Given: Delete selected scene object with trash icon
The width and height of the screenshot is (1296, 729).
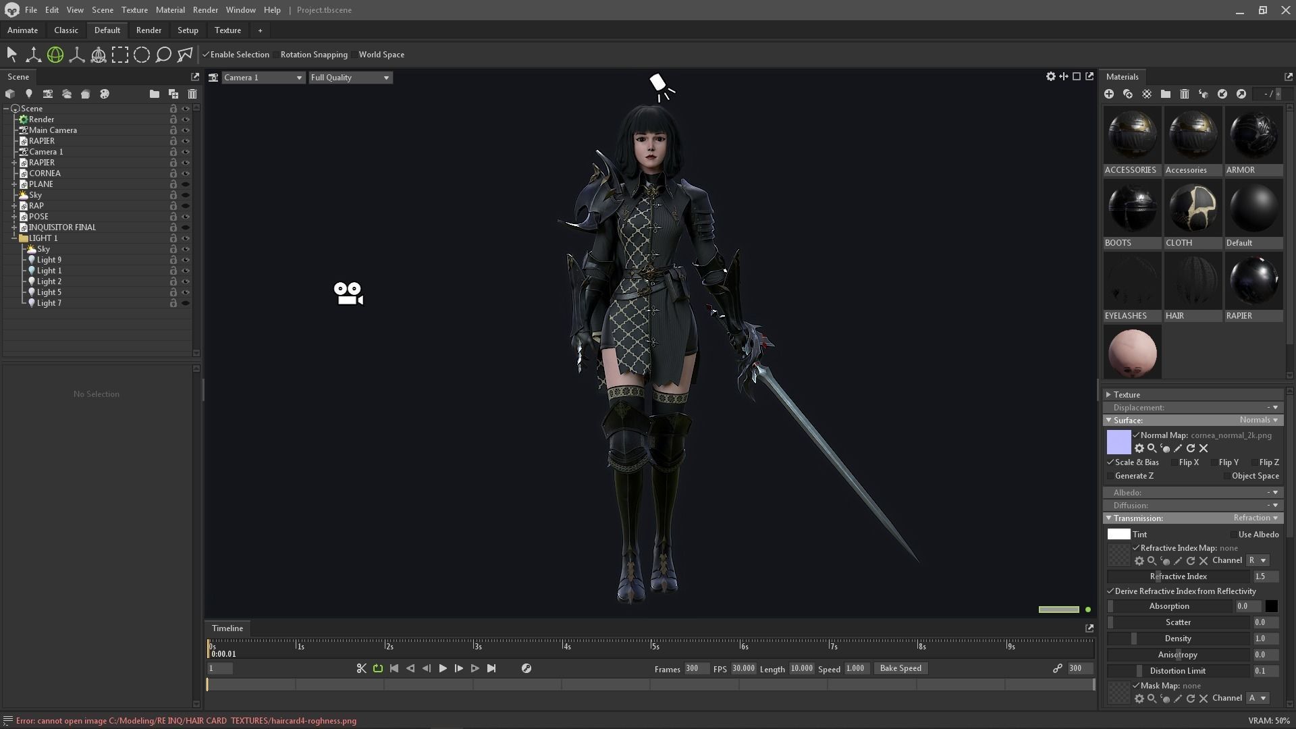Looking at the screenshot, I should (x=192, y=94).
